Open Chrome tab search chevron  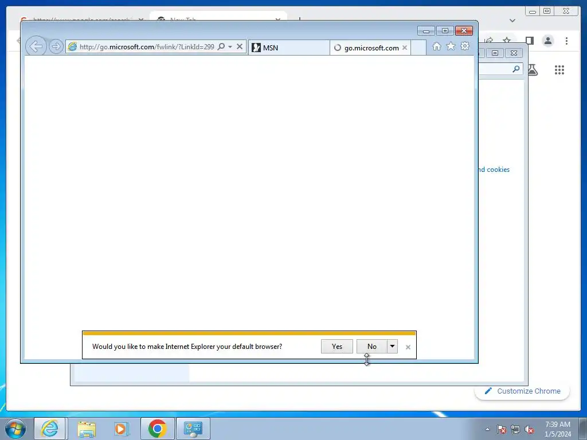pyautogui.click(x=512, y=21)
